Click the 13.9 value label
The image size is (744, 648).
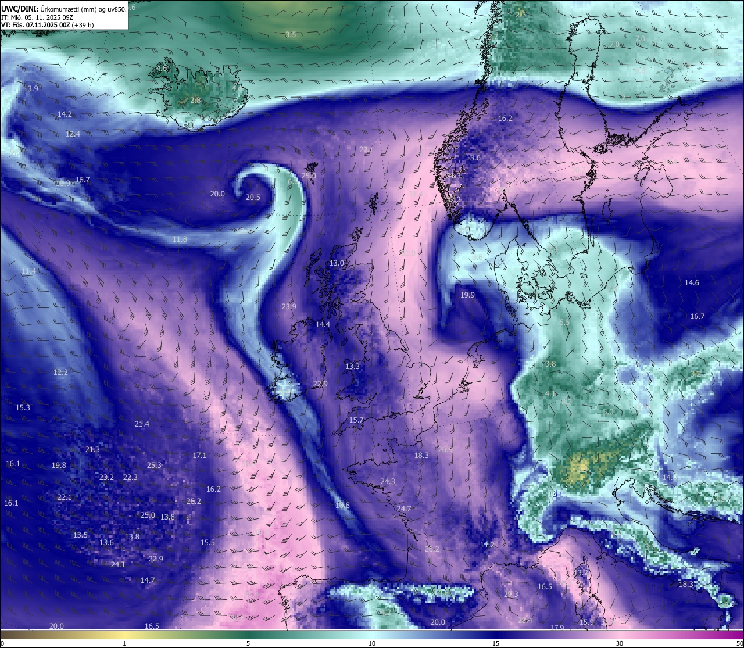[31, 88]
